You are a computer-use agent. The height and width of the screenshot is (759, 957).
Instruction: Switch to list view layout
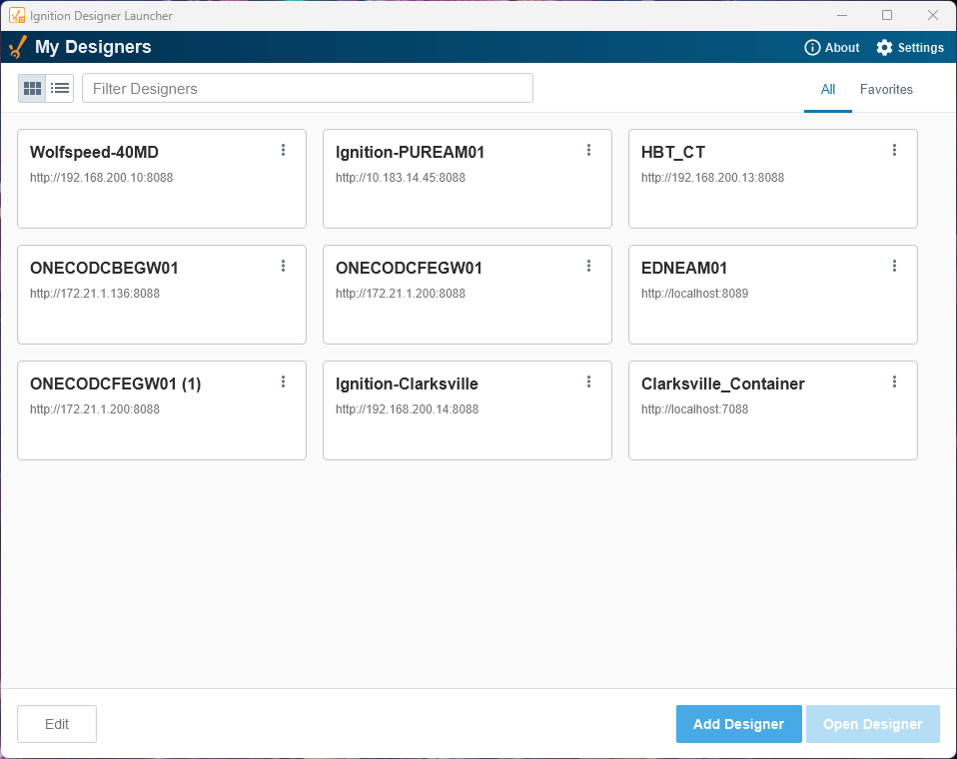60,88
